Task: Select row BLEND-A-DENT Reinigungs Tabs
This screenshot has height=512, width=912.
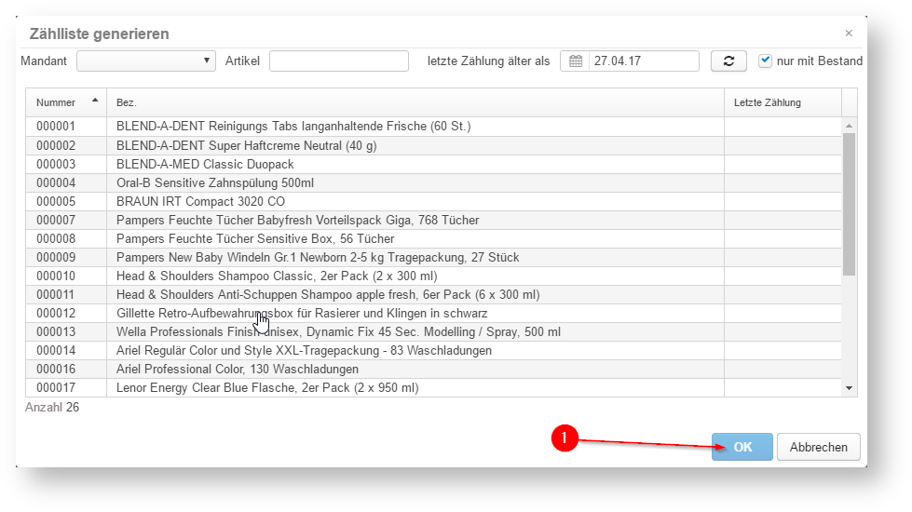Action: [x=433, y=126]
